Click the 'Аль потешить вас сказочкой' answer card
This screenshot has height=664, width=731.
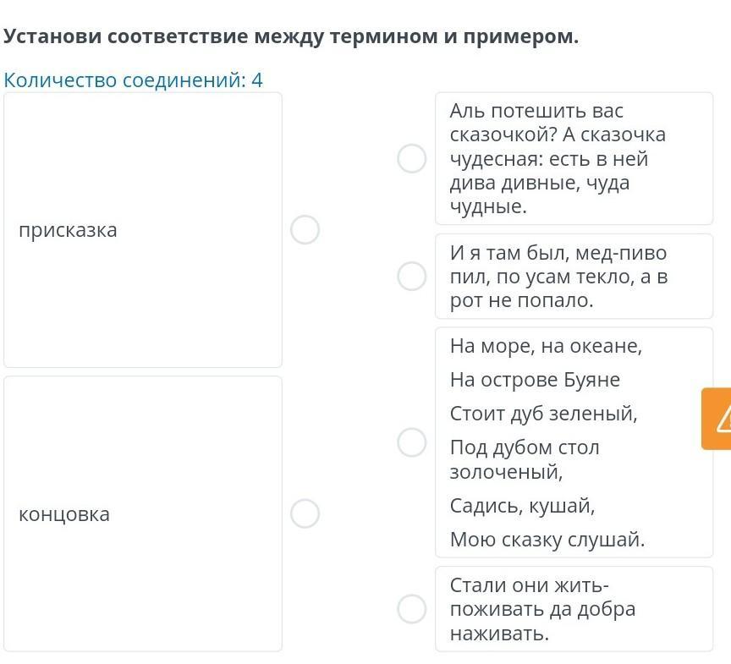(574, 158)
